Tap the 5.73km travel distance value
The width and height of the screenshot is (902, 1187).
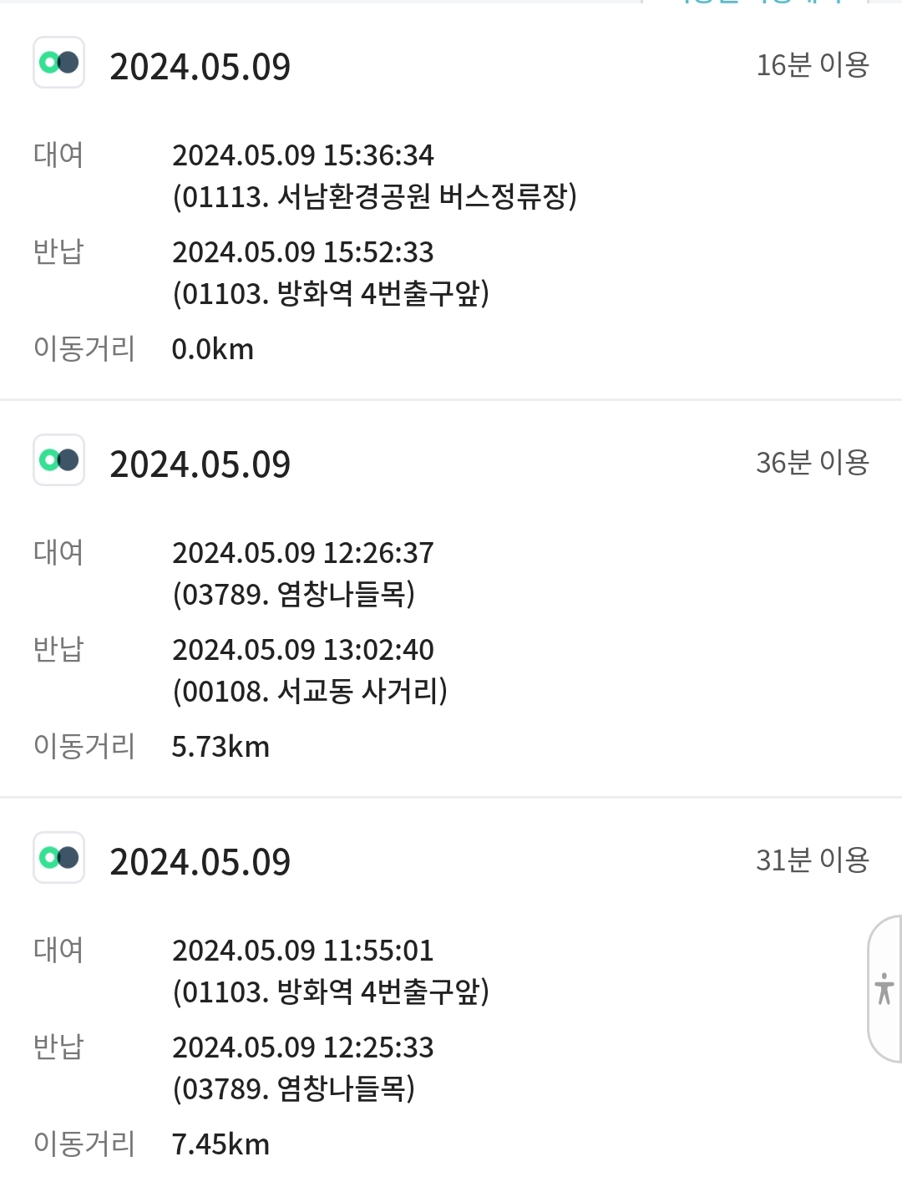(220, 747)
